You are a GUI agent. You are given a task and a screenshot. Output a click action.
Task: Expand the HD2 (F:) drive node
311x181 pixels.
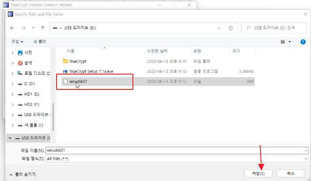13,104
